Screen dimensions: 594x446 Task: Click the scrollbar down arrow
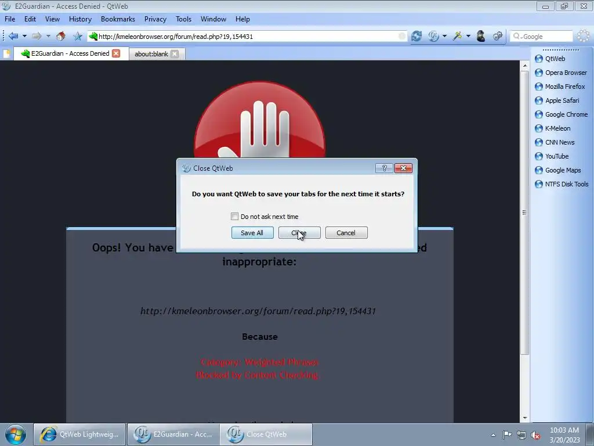[x=524, y=418]
